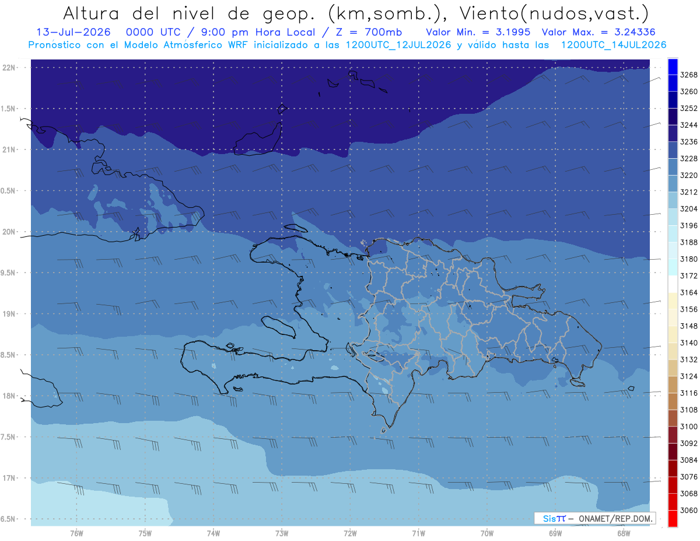Select valid-until time '1200UTC_14JUL2026'
Viewport: 700px width, 541px height.
tap(614, 45)
